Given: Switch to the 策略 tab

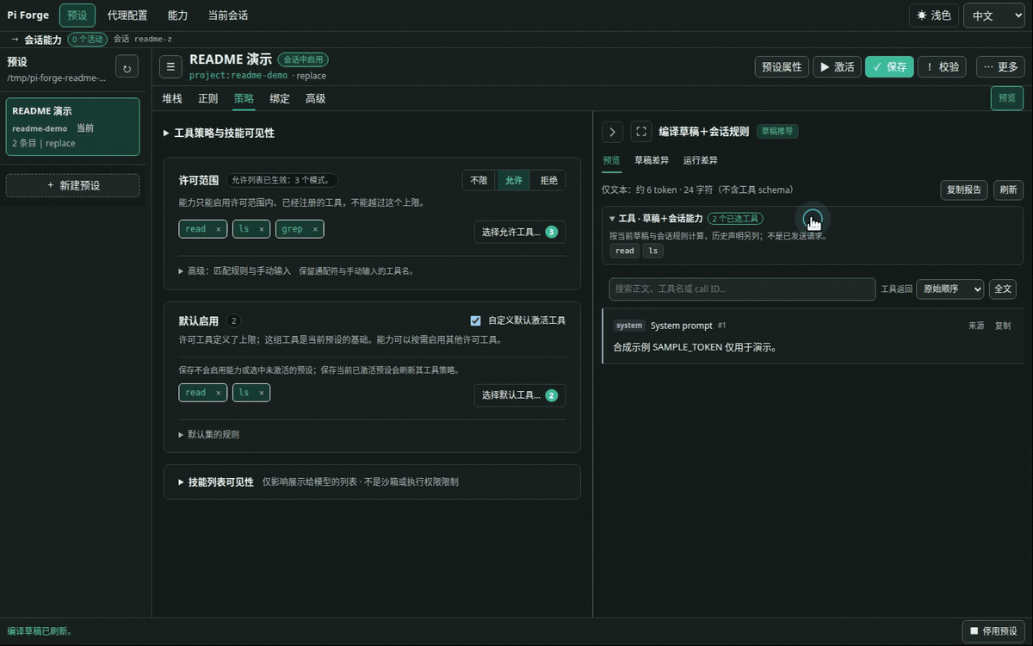Looking at the screenshot, I should 244,99.
